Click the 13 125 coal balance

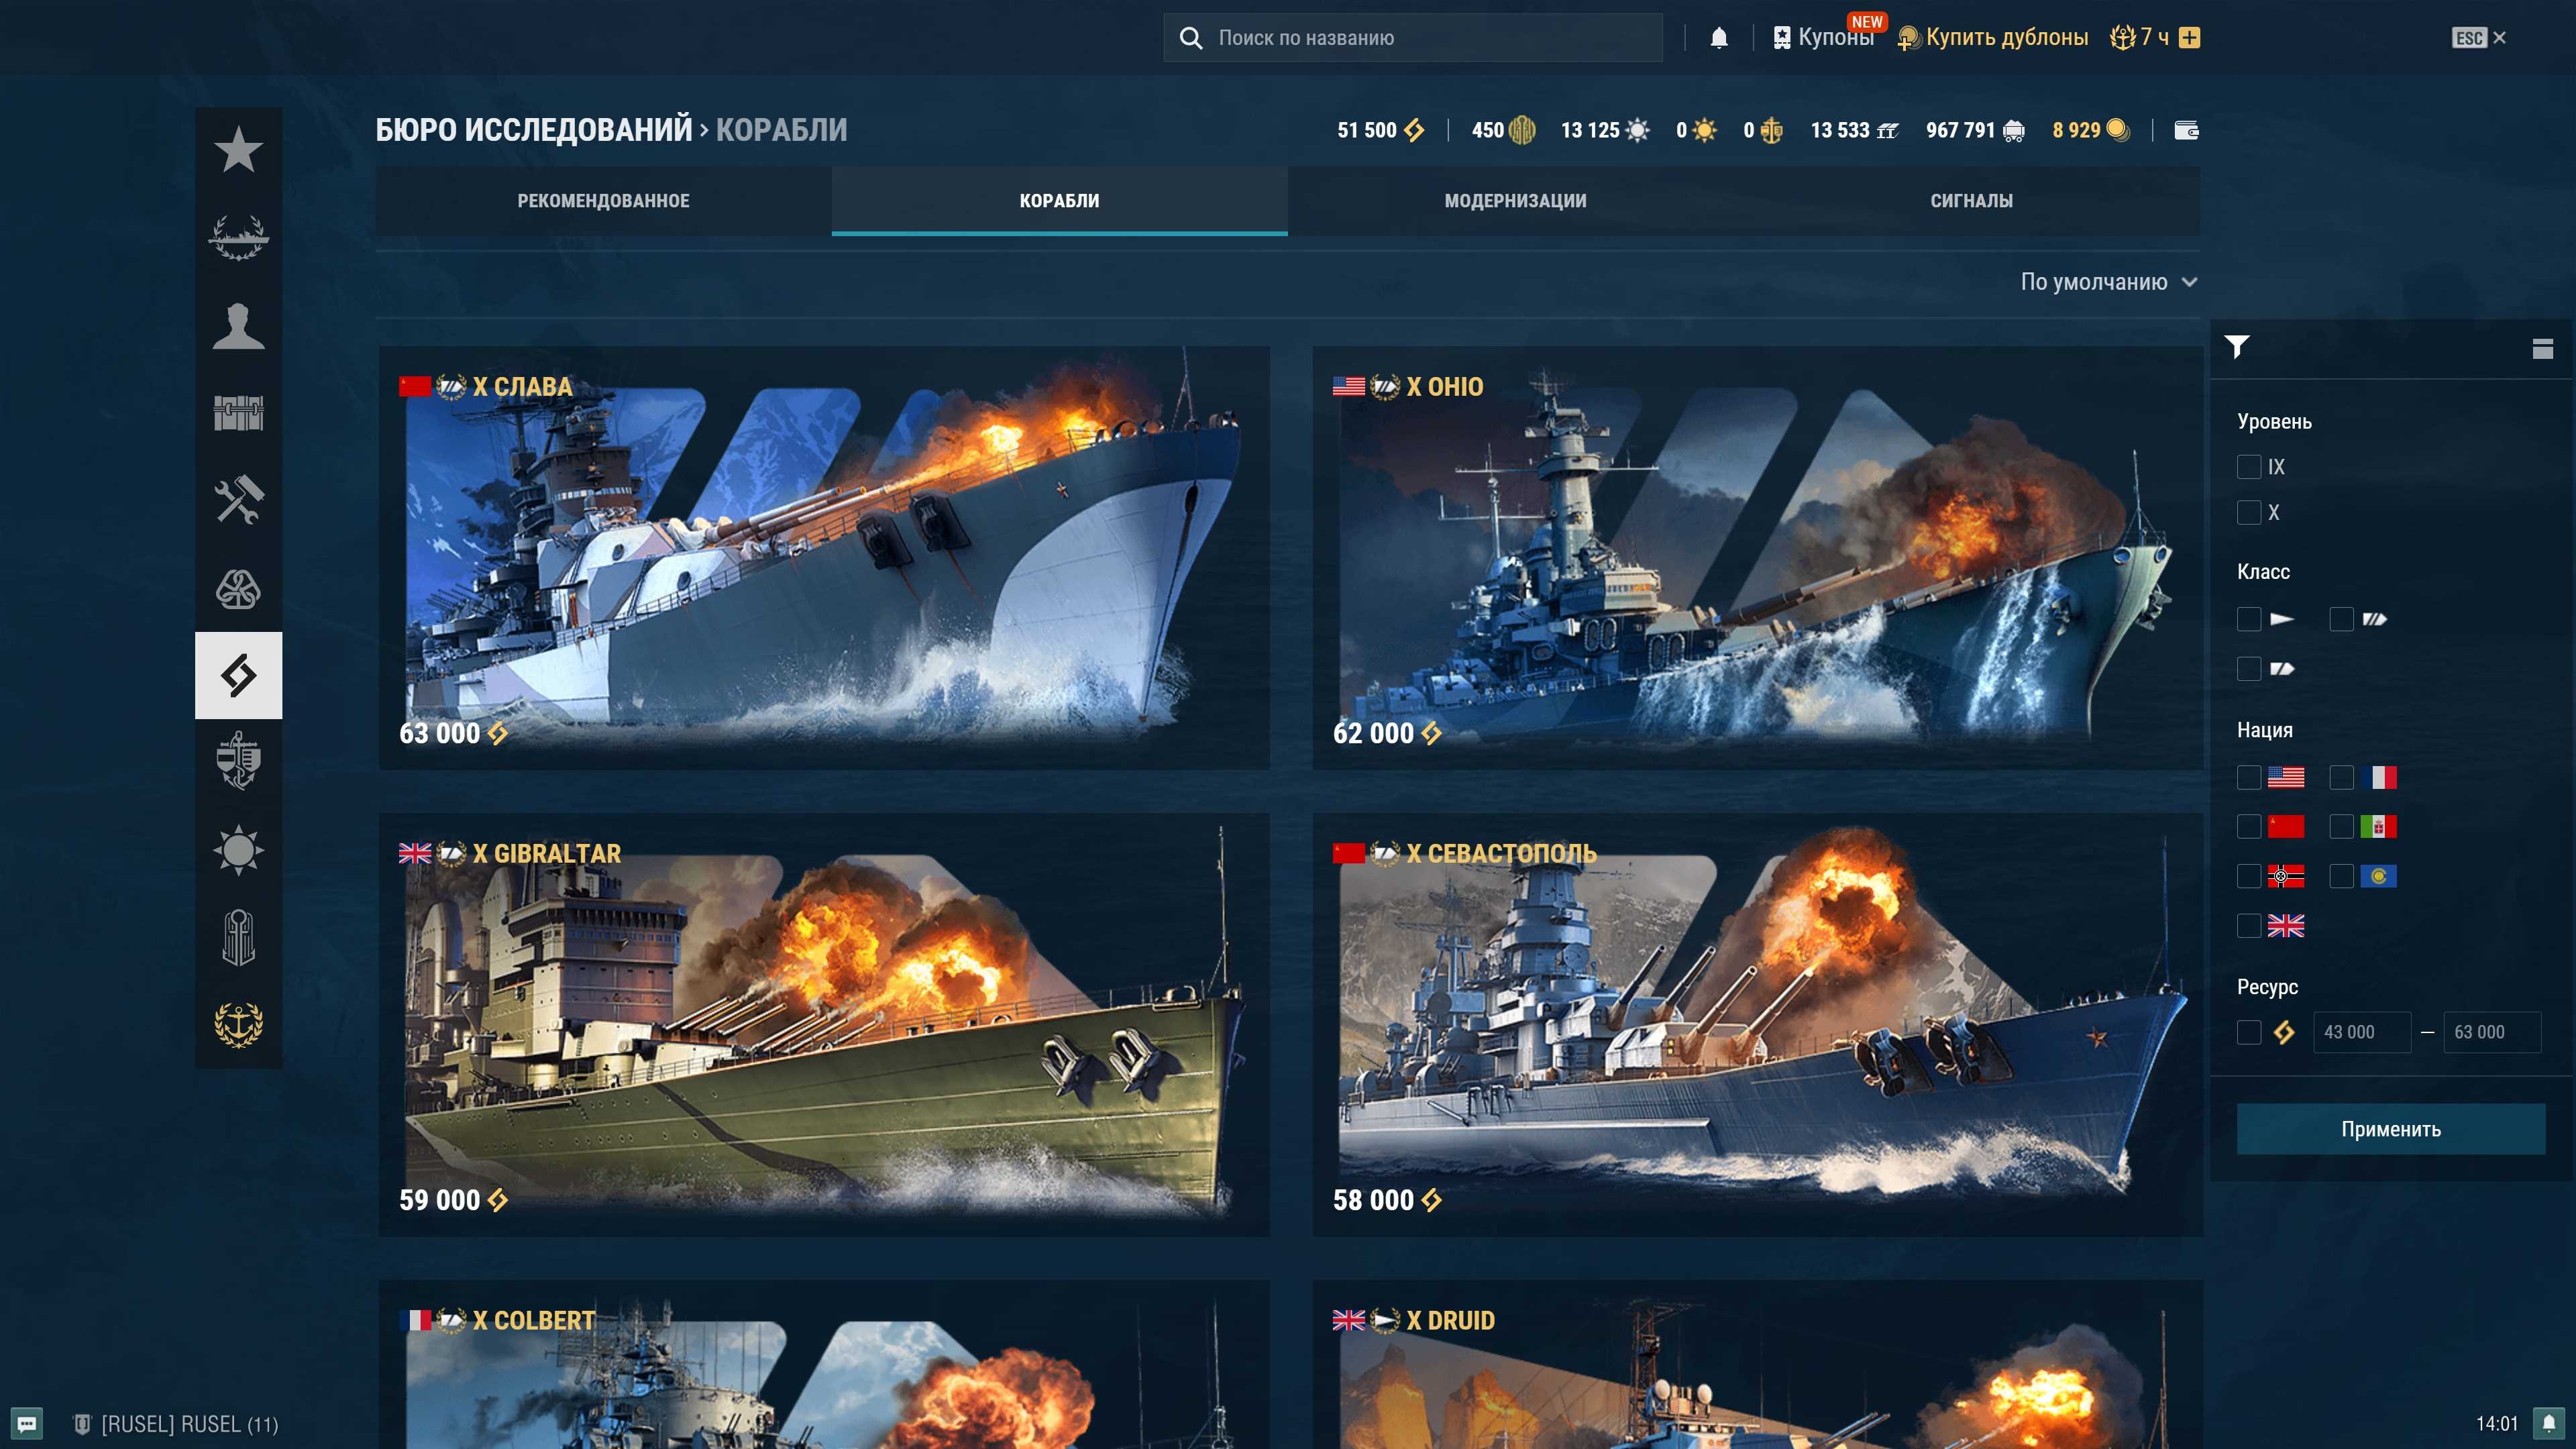pyautogui.click(x=1604, y=130)
